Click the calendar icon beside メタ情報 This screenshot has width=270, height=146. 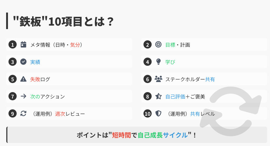[23, 44]
